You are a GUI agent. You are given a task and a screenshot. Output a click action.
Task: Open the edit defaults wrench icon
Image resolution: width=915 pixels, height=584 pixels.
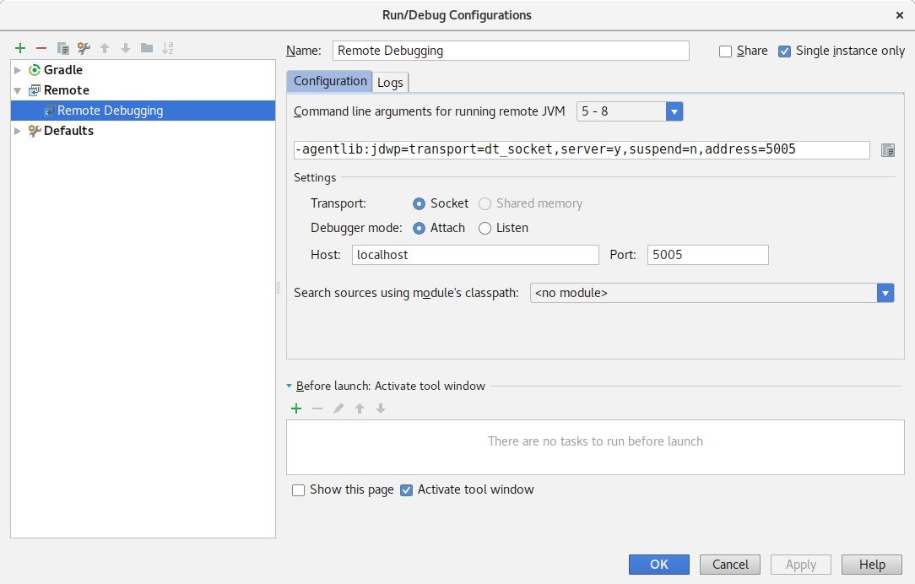pyautogui.click(x=84, y=48)
